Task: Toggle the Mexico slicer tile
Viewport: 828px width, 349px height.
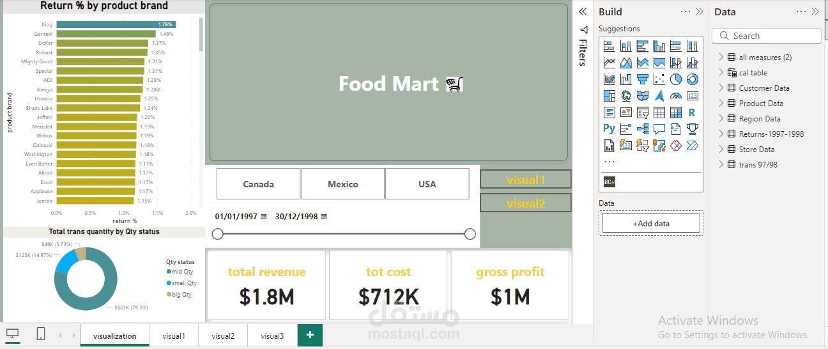Action: [343, 184]
